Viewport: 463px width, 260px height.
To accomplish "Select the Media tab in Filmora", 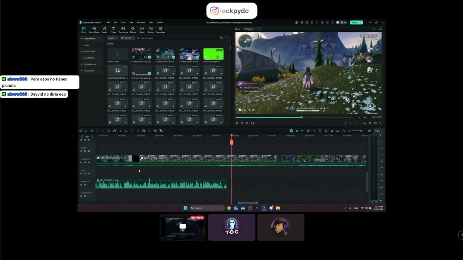I will (x=84, y=30).
